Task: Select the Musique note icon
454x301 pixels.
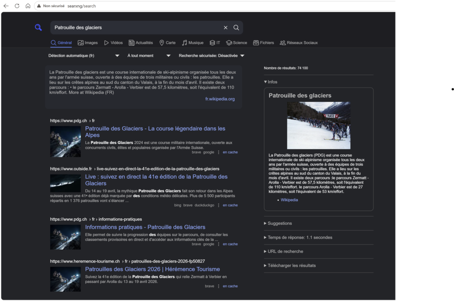Action: (x=184, y=42)
